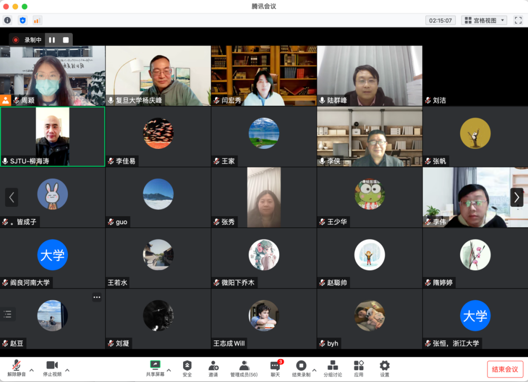Turn off camera with 停止视频
Image resolution: width=528 pixels, height=382 pixels.
pos(52,368)
